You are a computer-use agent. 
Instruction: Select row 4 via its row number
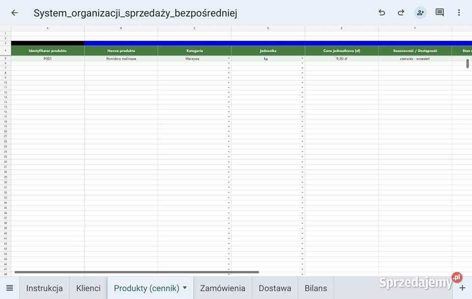[5, 51]
